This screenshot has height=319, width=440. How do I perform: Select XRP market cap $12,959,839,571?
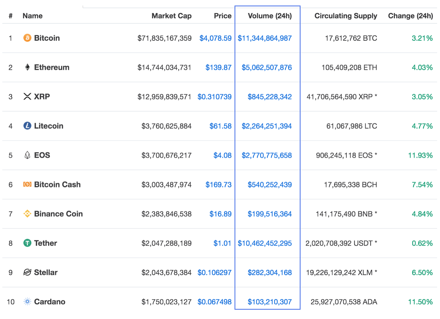point(164,96)
